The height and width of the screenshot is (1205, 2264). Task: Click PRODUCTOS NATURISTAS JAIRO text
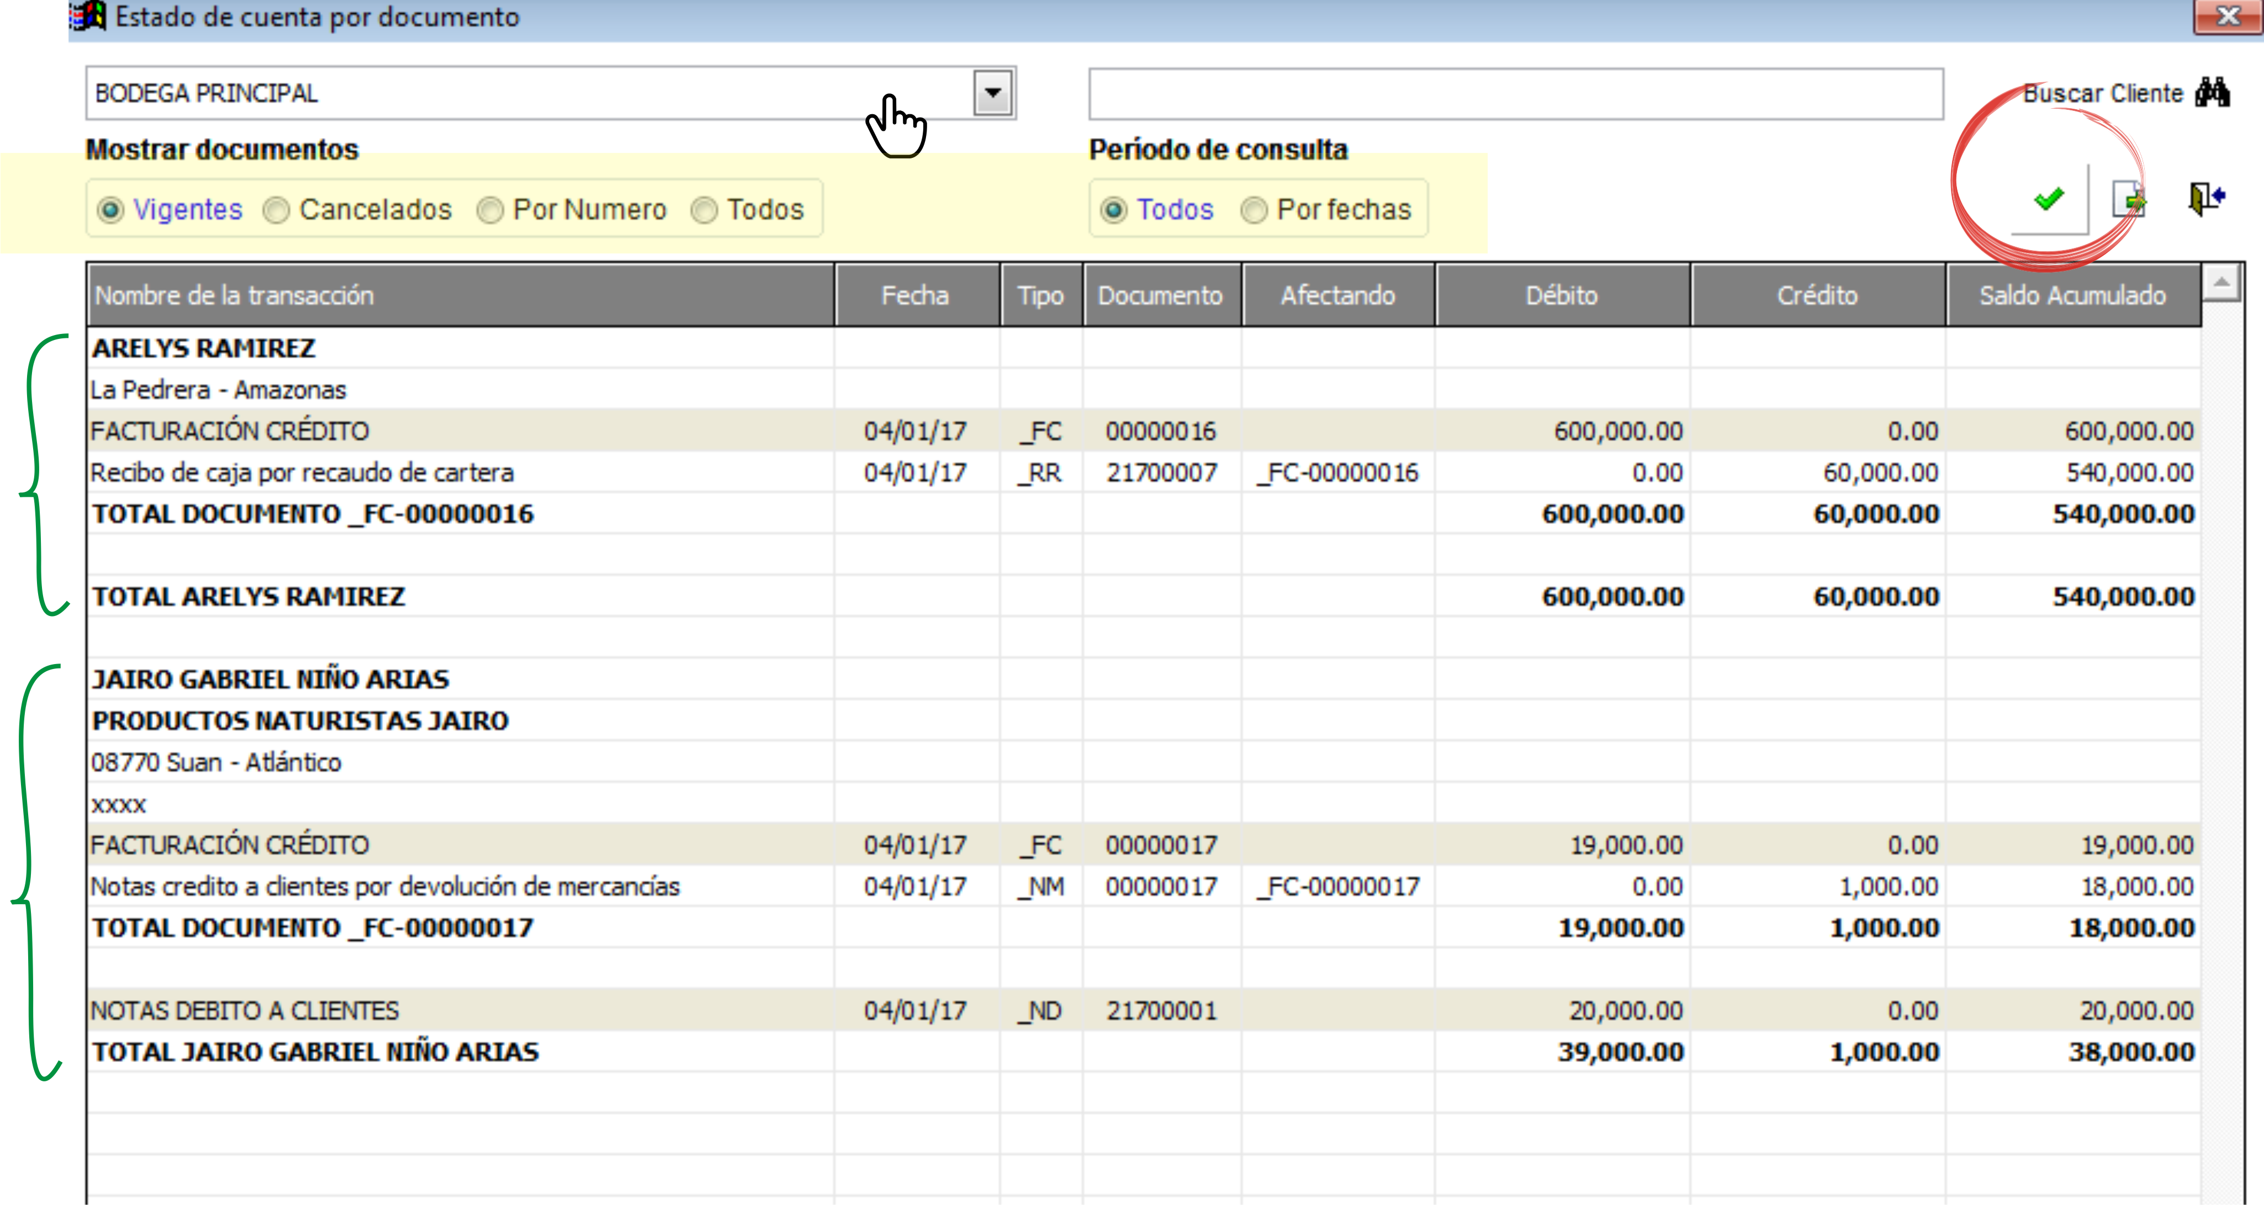coord(300,721)
